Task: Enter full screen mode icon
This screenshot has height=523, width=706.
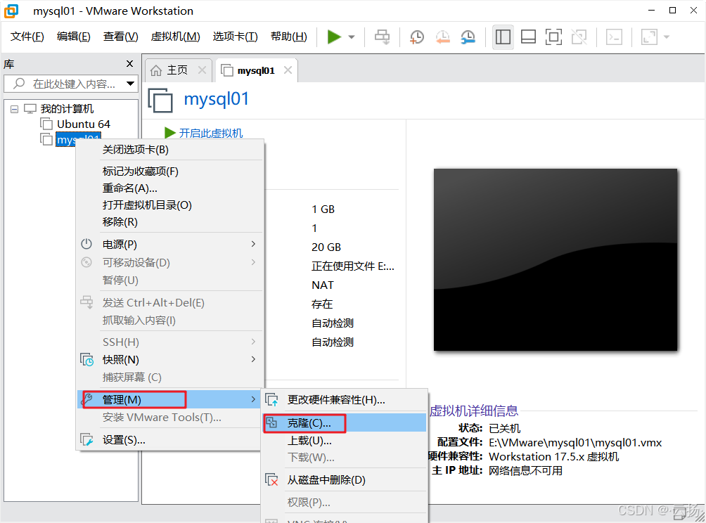Action: pos(553,37)
